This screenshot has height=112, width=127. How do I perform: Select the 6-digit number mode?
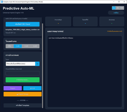coord(35,46)
